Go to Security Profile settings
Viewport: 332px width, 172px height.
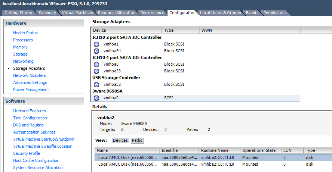click(27, 153)
